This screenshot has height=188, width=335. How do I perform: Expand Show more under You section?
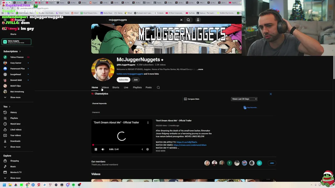(15, 147)
